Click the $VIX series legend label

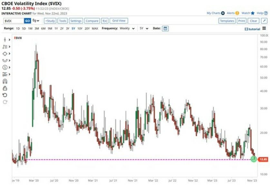click(19, 38)
